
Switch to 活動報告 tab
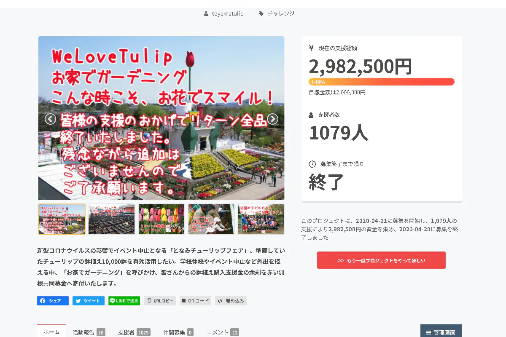point(89,332)
